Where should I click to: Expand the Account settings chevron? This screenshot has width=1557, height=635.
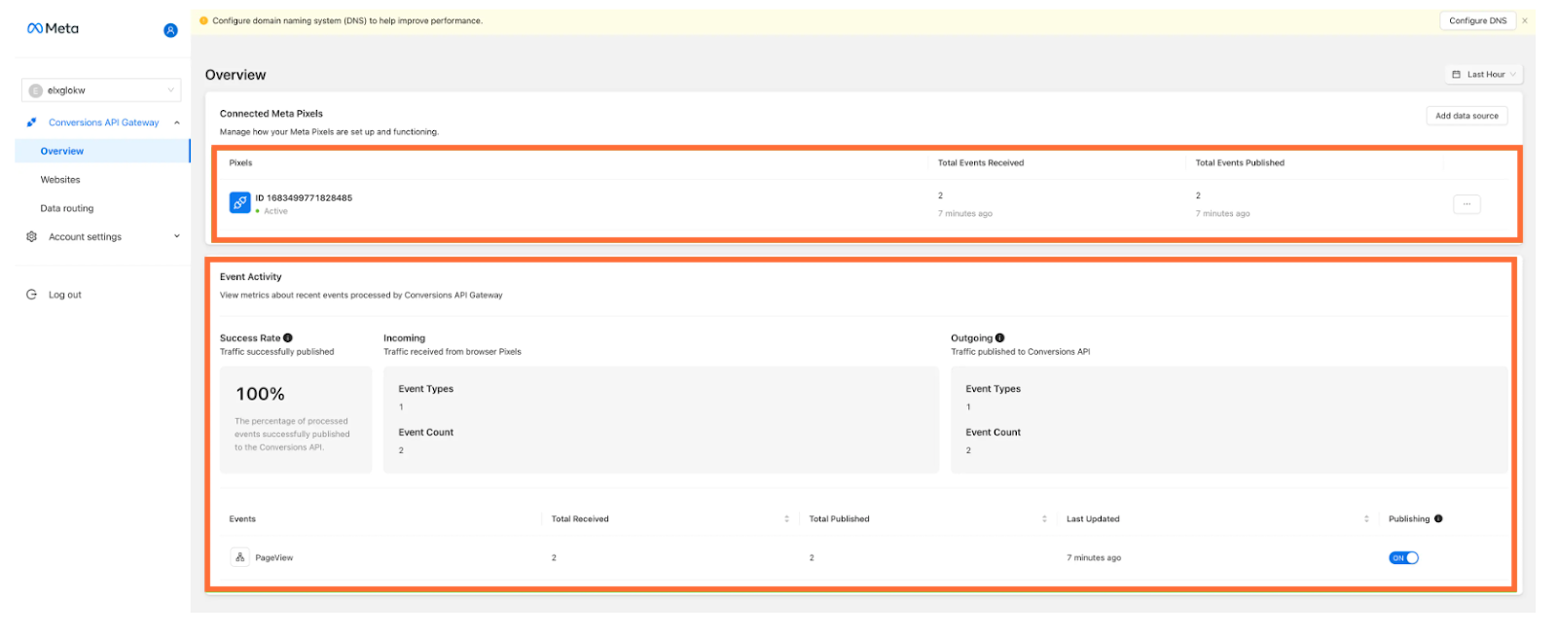(177, 236)
